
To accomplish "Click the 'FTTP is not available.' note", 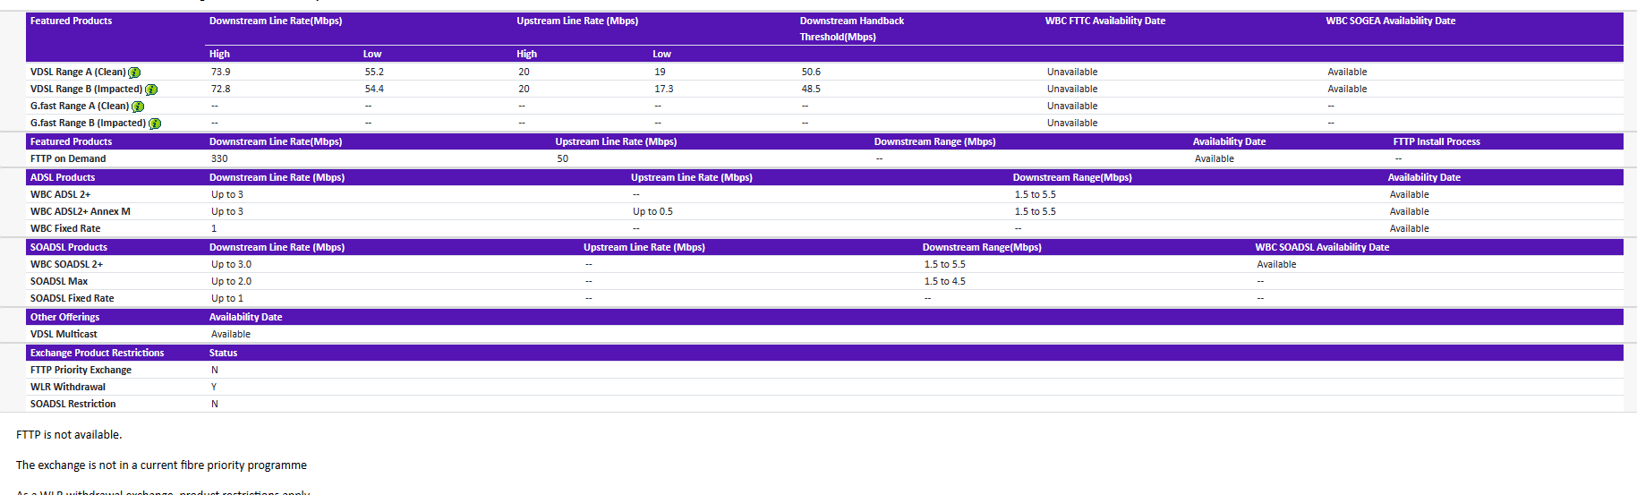I will 69,434.
